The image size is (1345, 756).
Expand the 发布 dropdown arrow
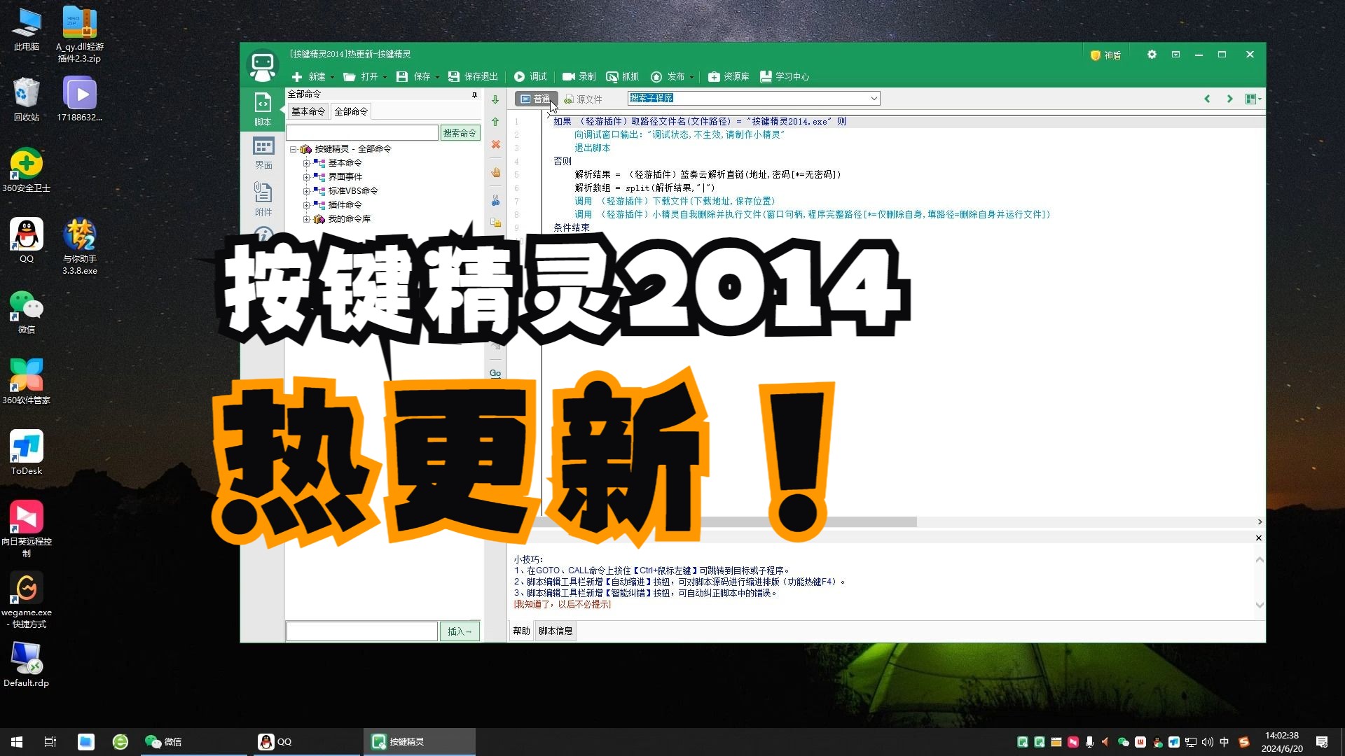point(691,77)
